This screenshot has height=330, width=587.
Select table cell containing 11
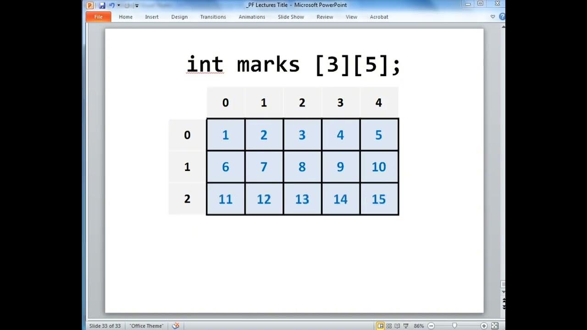click(x=225, y=199)
